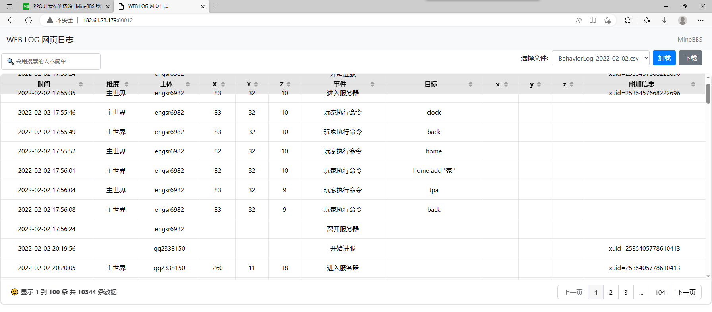Select timestamp 2022-02-02 20:20:05 cell
Image resolution: width=712 pixels, height=312 pixels.
(x=47, y=268)
